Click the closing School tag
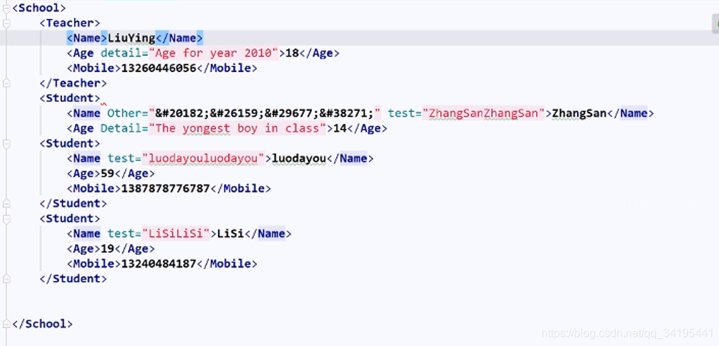 (x=42, y=323)
